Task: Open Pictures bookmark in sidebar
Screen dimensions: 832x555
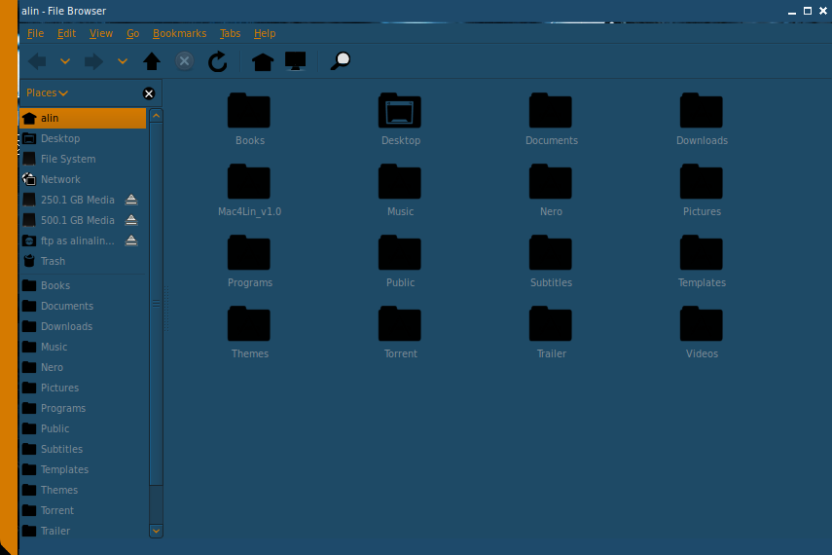Action: point(83,388)
